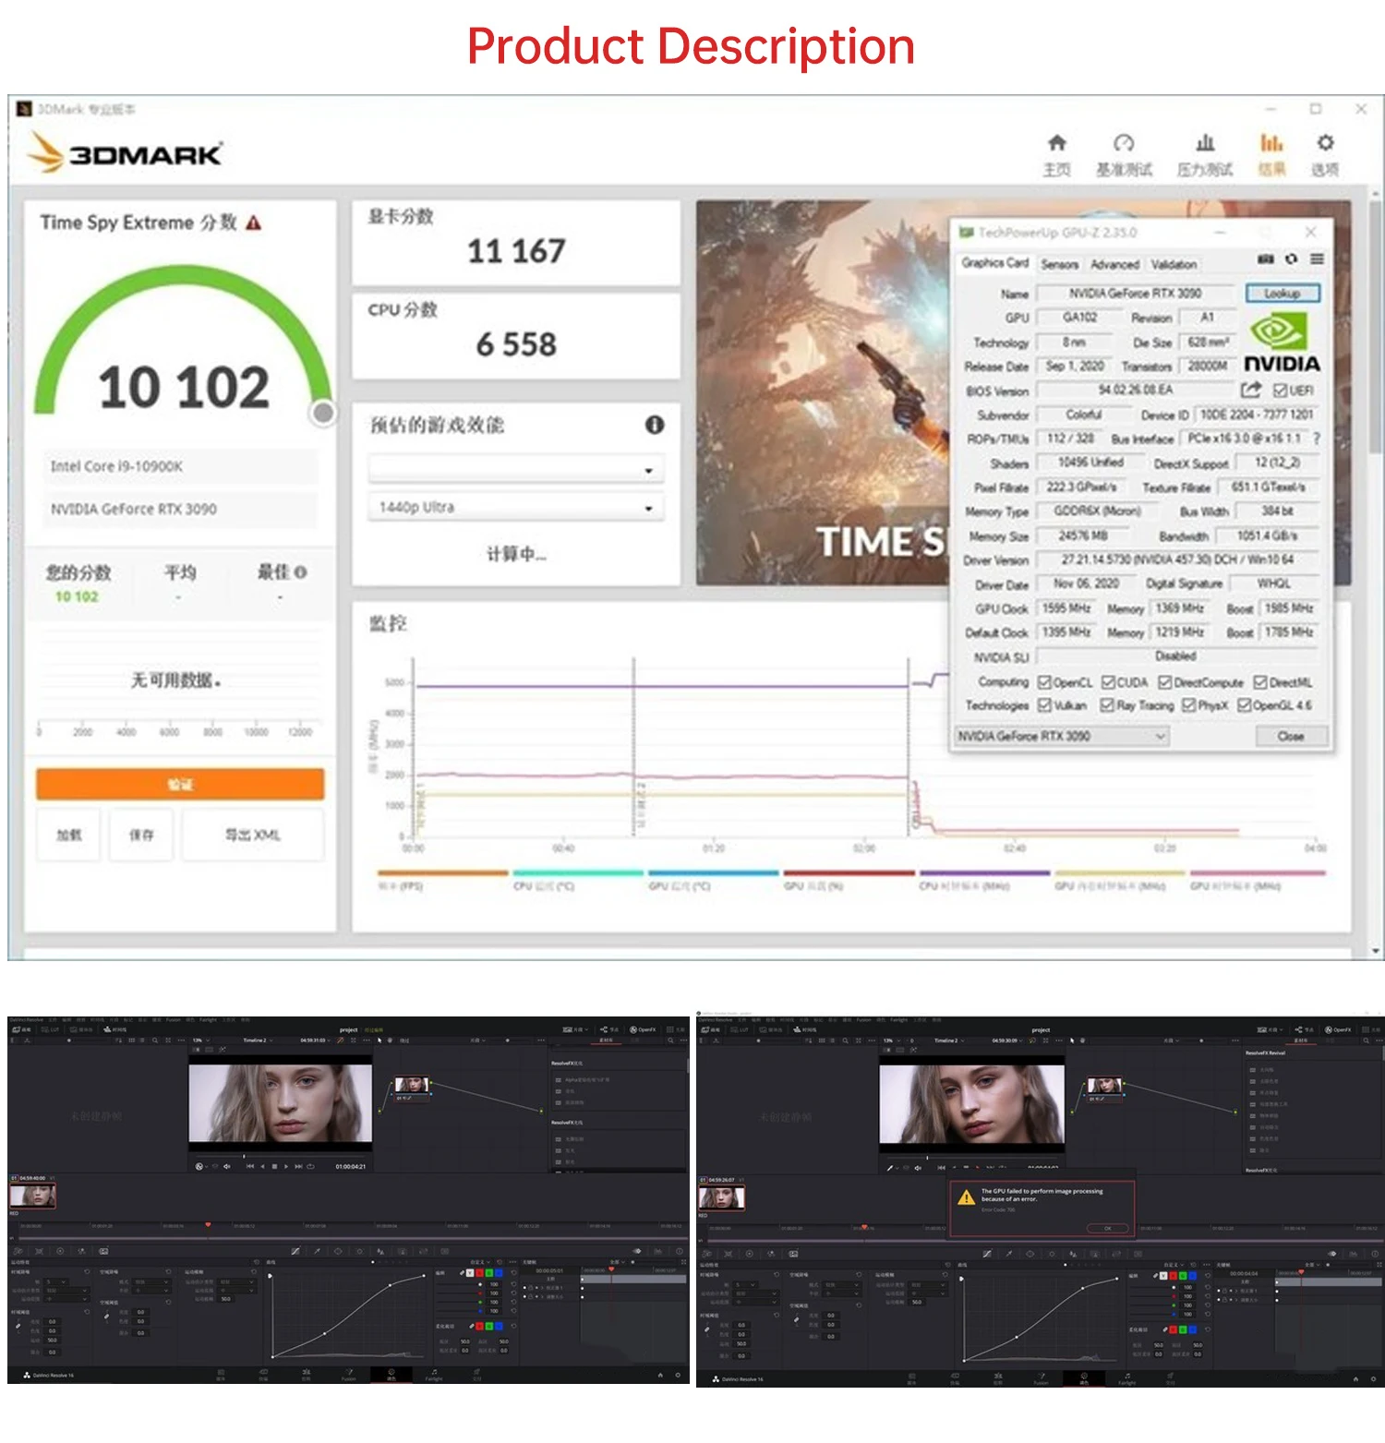1385x1443 pixels.
Task: Click the GPU-Z screenshot camera icon
Action: (1266, 259)
